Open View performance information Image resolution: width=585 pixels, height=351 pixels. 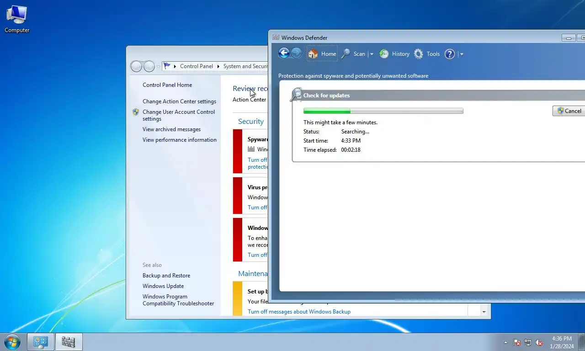click(180, 140)
